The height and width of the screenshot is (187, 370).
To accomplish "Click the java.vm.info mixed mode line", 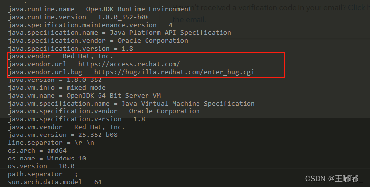I will 57,87.
